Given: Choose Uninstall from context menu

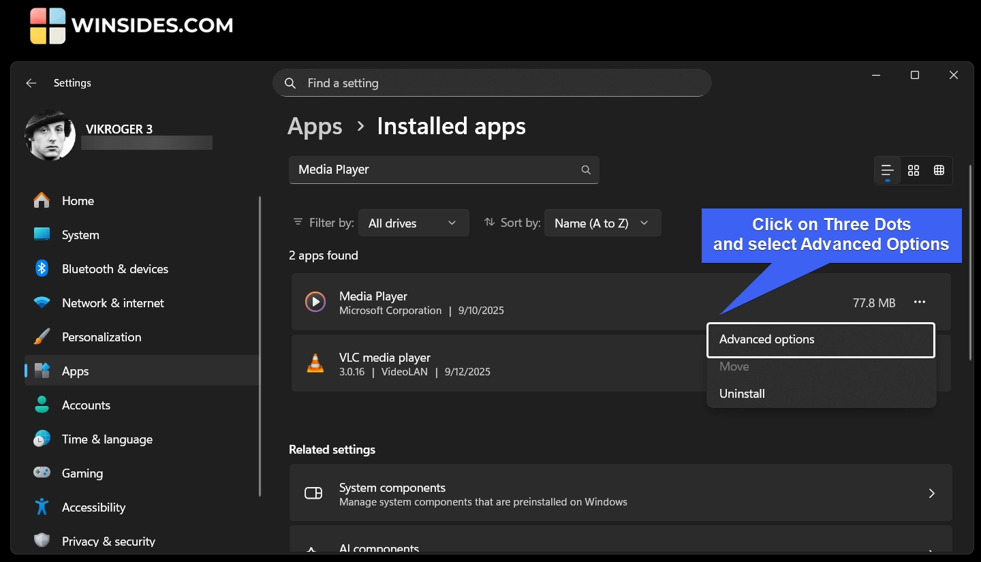Looking at the screenshot, I should 742,394.
